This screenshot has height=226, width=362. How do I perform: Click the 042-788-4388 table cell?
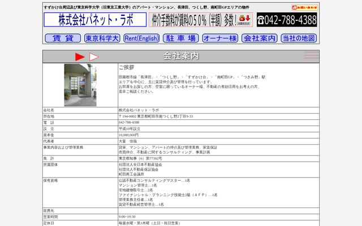tap(219, 123)
